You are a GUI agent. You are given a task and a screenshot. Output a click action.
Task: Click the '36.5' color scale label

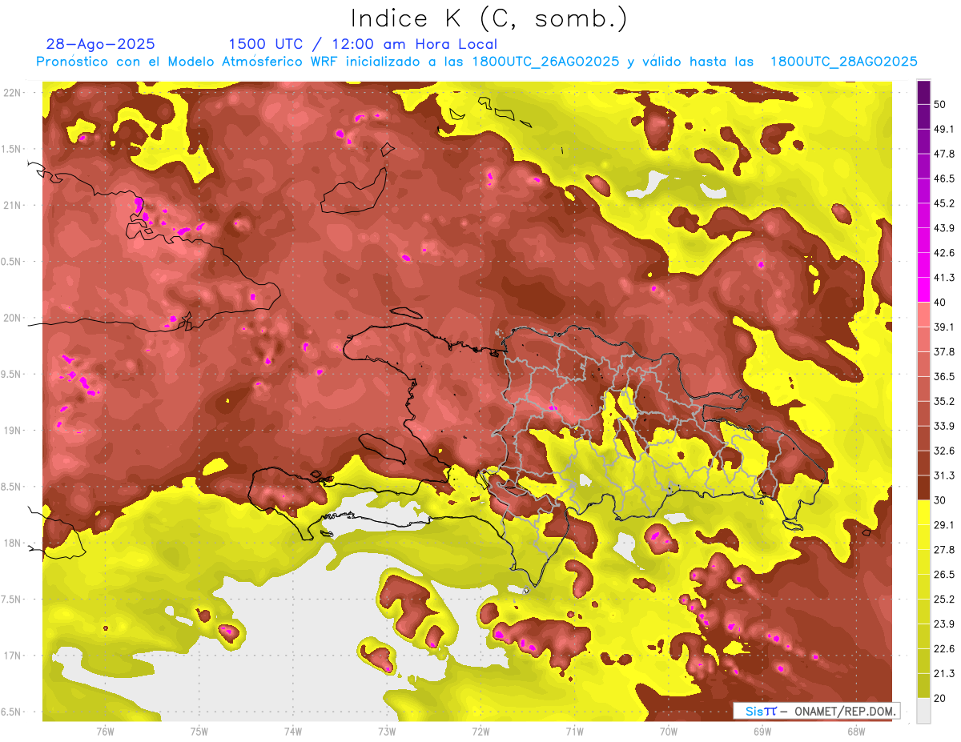pos(945,376)
